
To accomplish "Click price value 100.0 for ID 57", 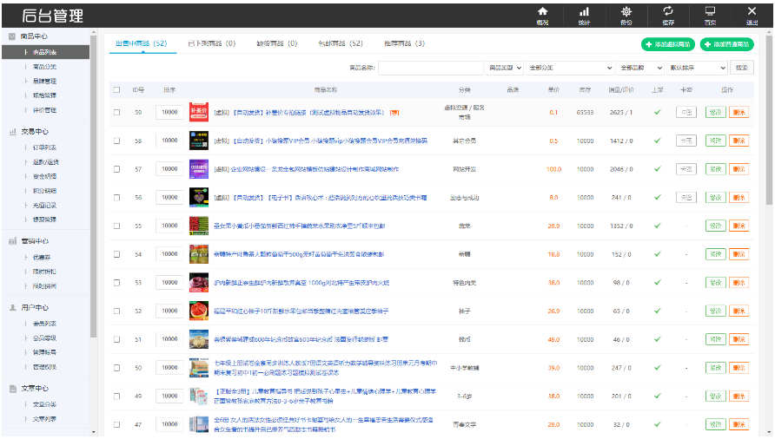I will click(553, 169).
